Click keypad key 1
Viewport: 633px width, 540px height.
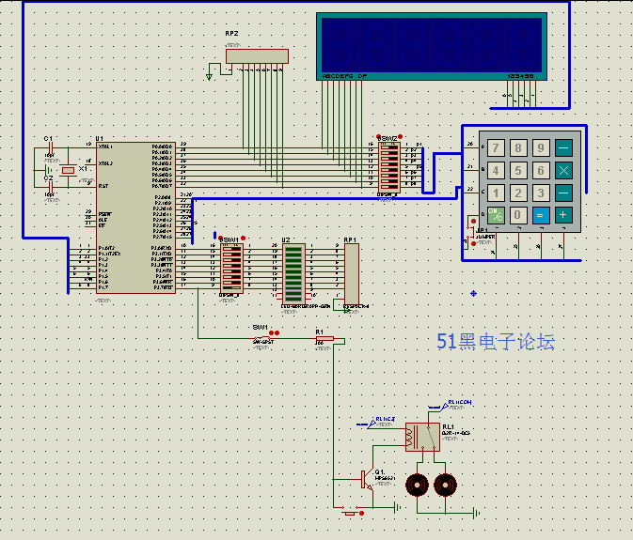[496, 193]
